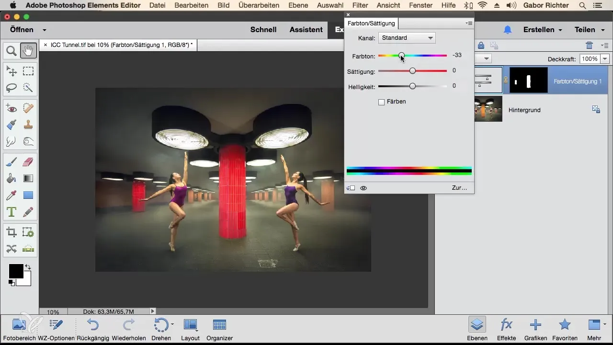Image resolution: width=613 pixels, height=345 pixels.
Task: Select the Hand tool
Action: 28,50
